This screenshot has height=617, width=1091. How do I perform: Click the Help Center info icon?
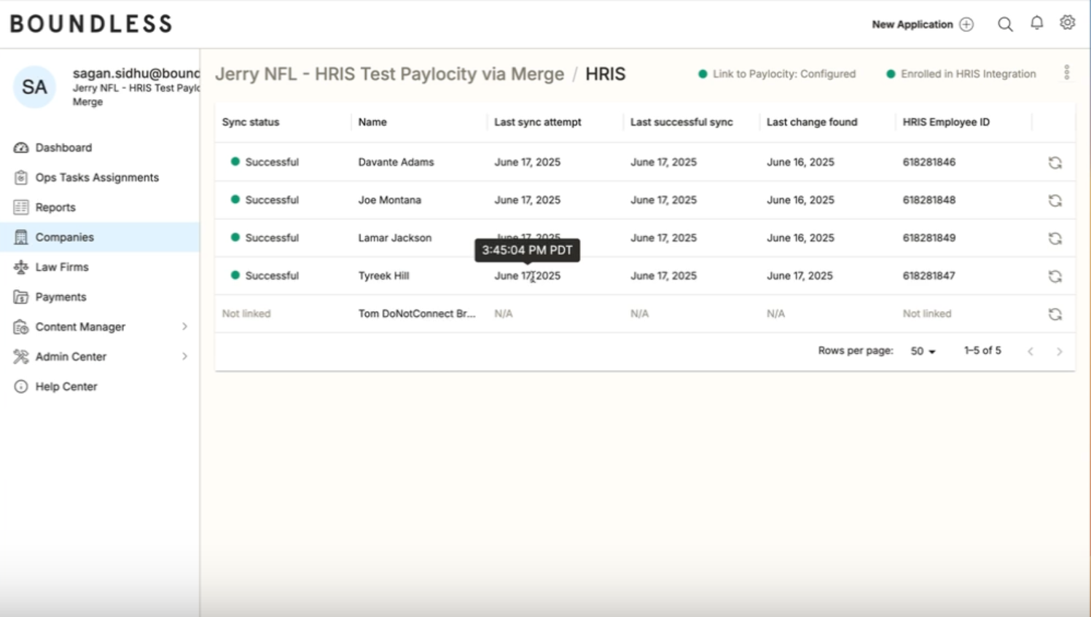(21, 386)
